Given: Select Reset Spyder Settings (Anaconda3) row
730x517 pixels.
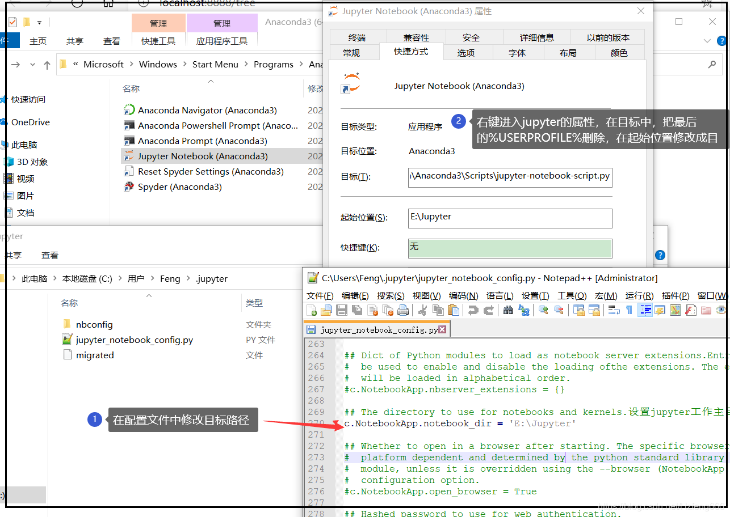Looking at the screenshot, I should (211, 171).
